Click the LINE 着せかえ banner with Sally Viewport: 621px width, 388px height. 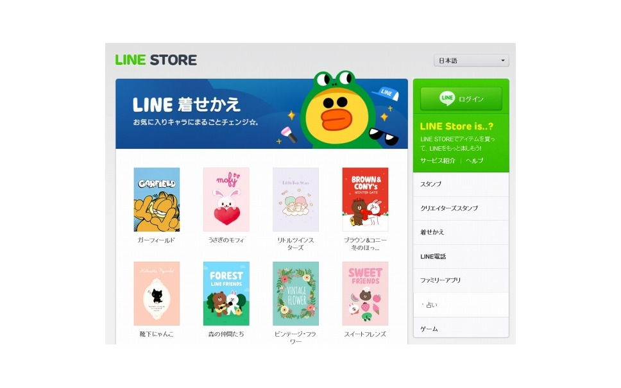point(261,114)
